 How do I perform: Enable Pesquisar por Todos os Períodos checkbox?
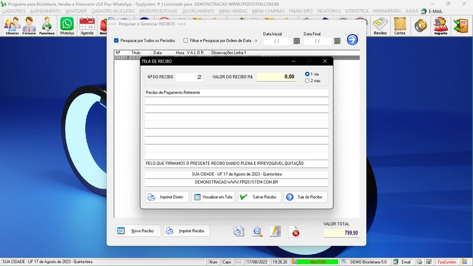point(116,40)
